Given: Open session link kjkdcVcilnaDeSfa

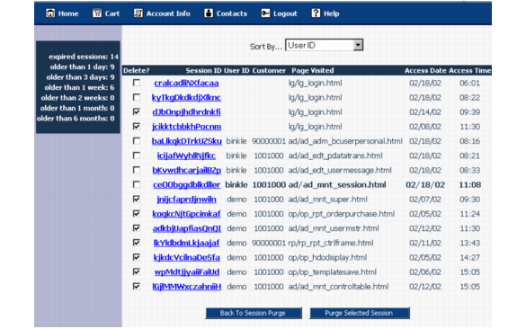Looking at the screenshot, I should [x=186, y=258].
